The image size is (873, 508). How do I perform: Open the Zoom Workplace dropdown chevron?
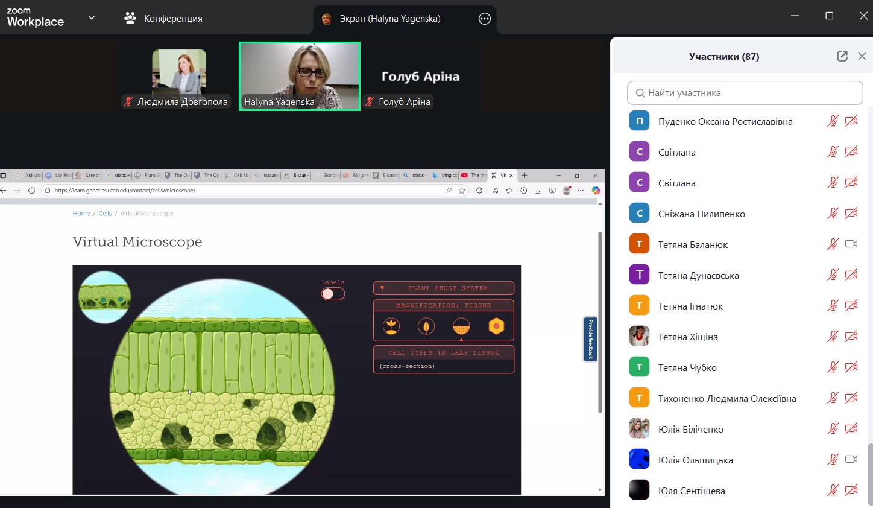(x=92, y=18)
